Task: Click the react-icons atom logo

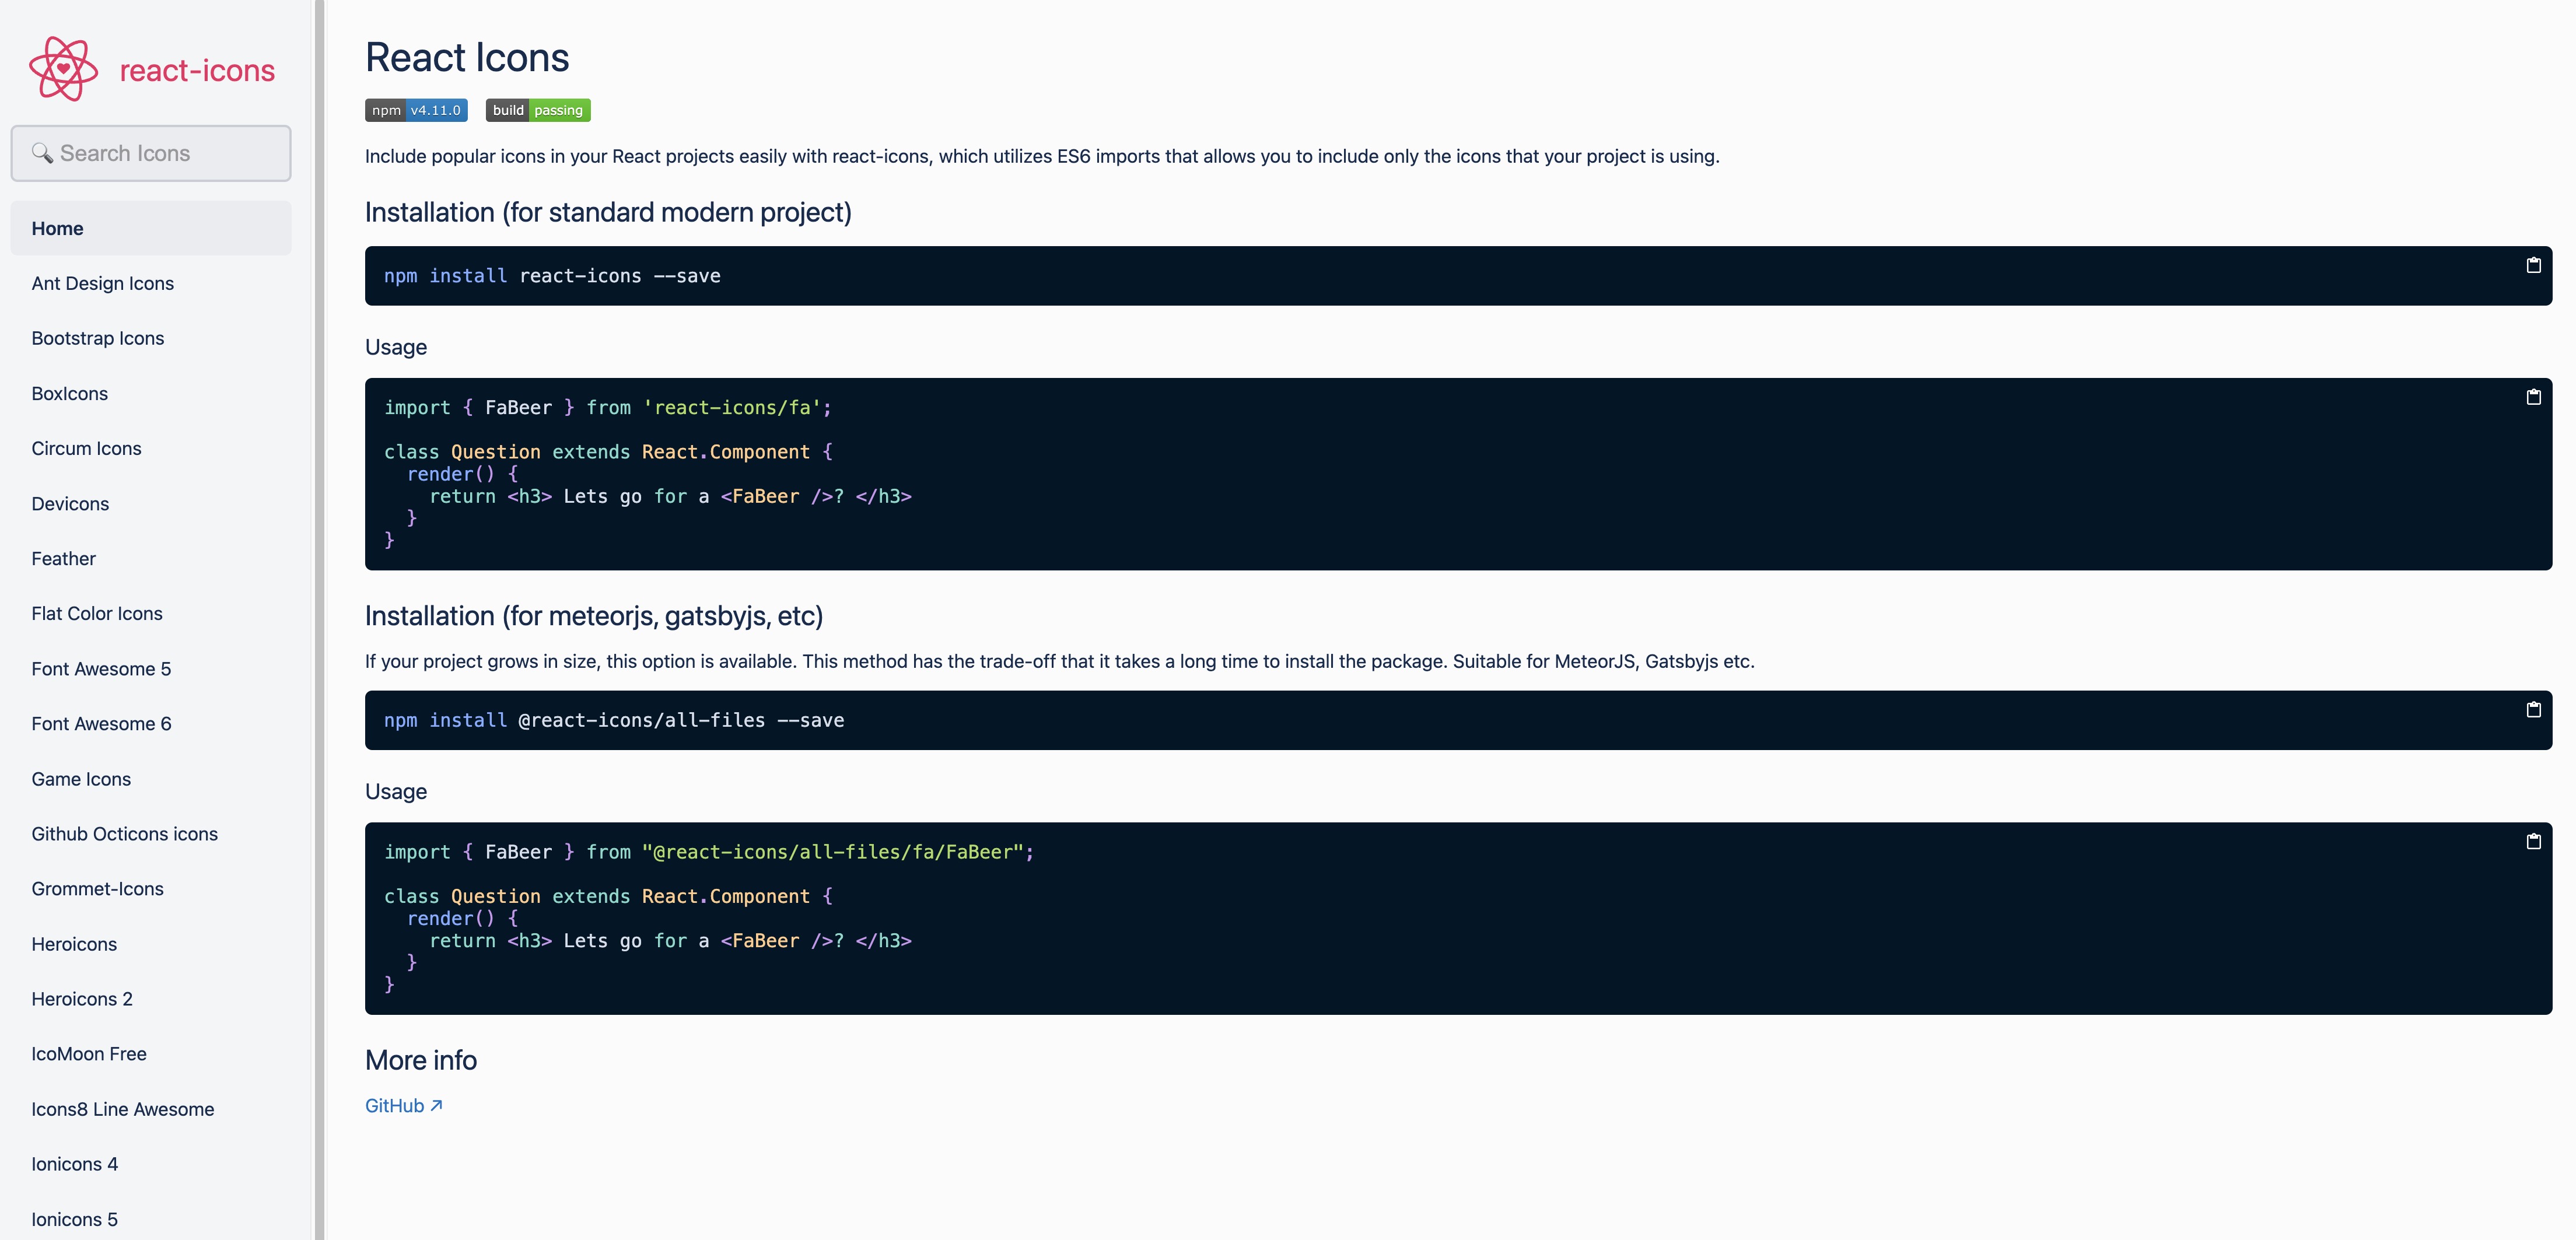Action: coord(63,69)
